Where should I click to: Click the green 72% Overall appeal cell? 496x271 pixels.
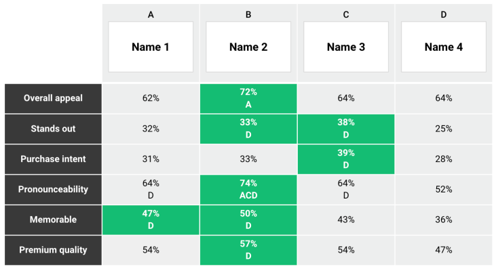click(248, 98)
